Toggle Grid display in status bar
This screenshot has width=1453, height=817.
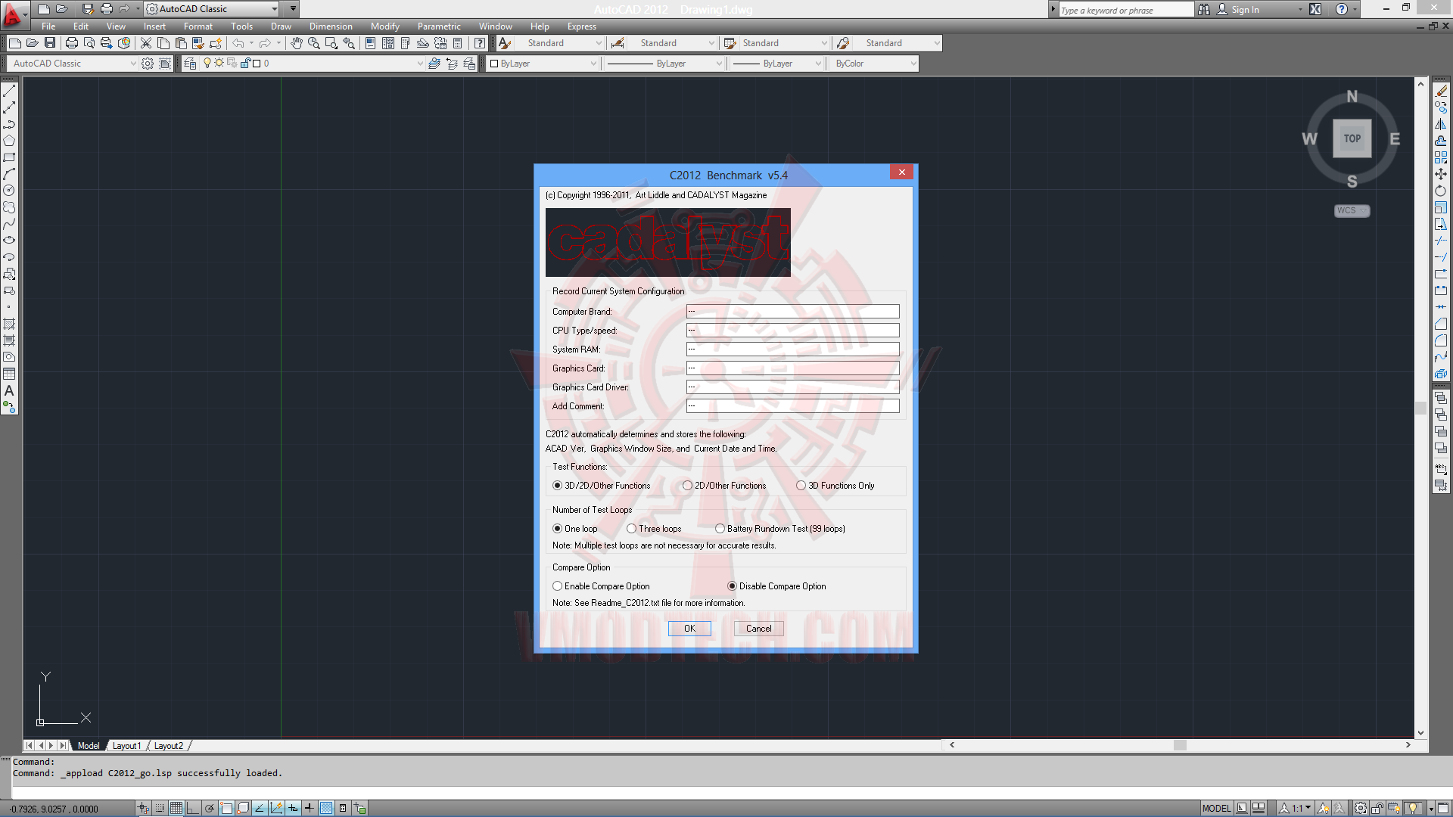tap(176, 808)
